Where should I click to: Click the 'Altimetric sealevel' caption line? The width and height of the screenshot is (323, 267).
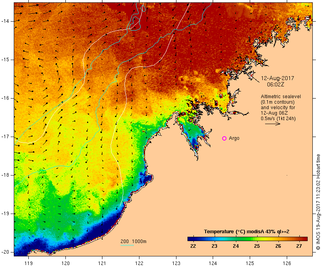[x=281, y=97]
